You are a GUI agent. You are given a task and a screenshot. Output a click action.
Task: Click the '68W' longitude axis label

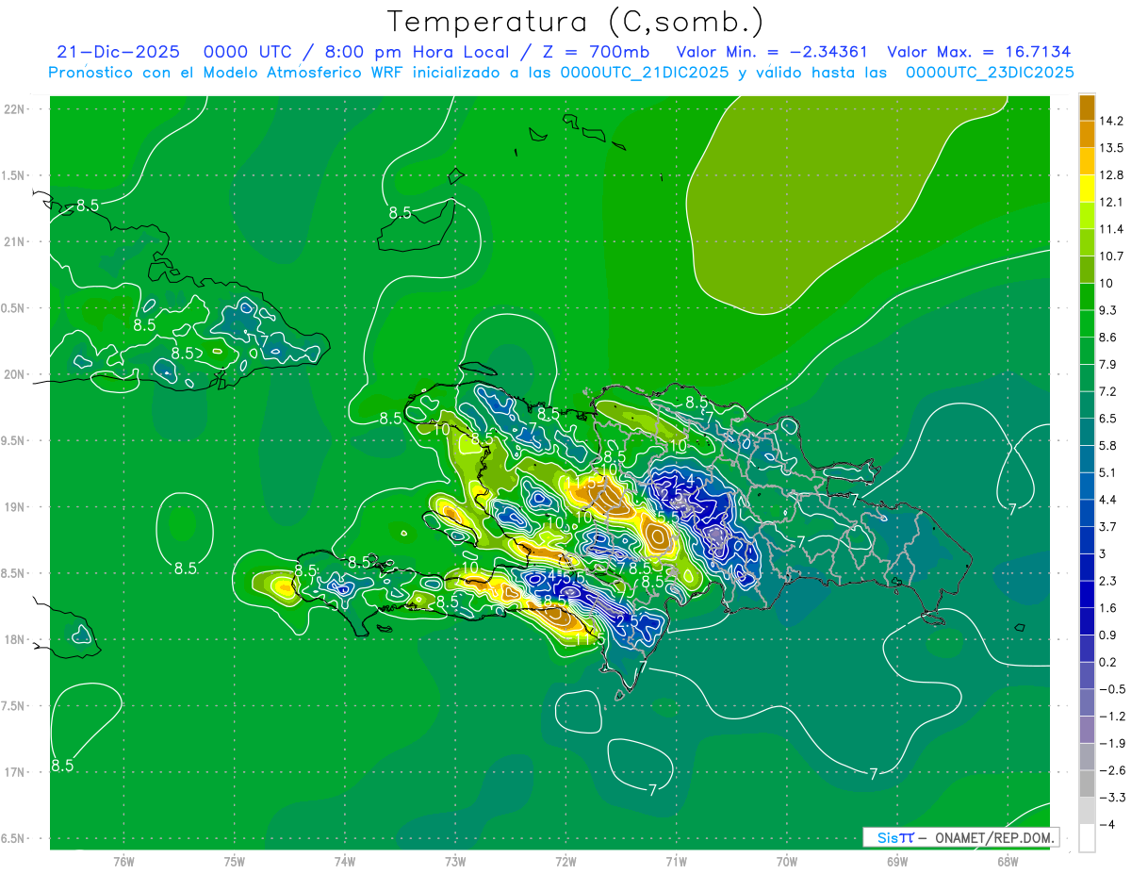pos(1008,862)
